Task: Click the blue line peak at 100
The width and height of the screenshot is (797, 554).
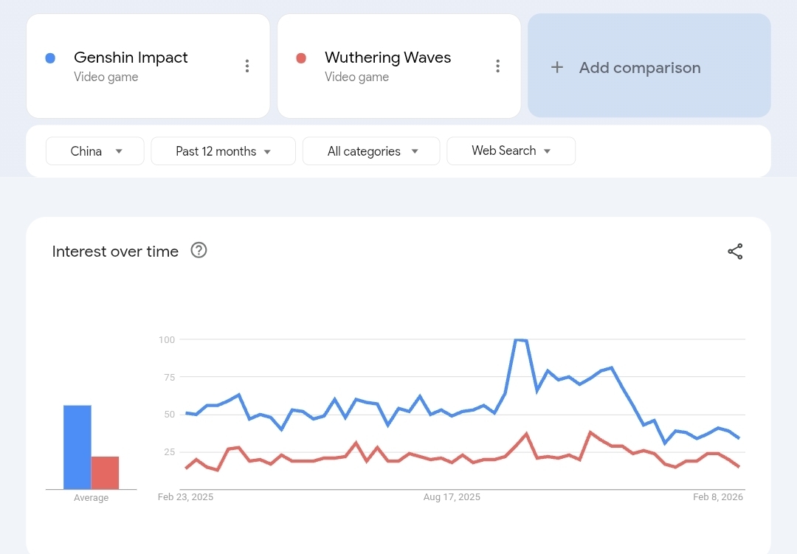Action: click(x=520, y=340)
